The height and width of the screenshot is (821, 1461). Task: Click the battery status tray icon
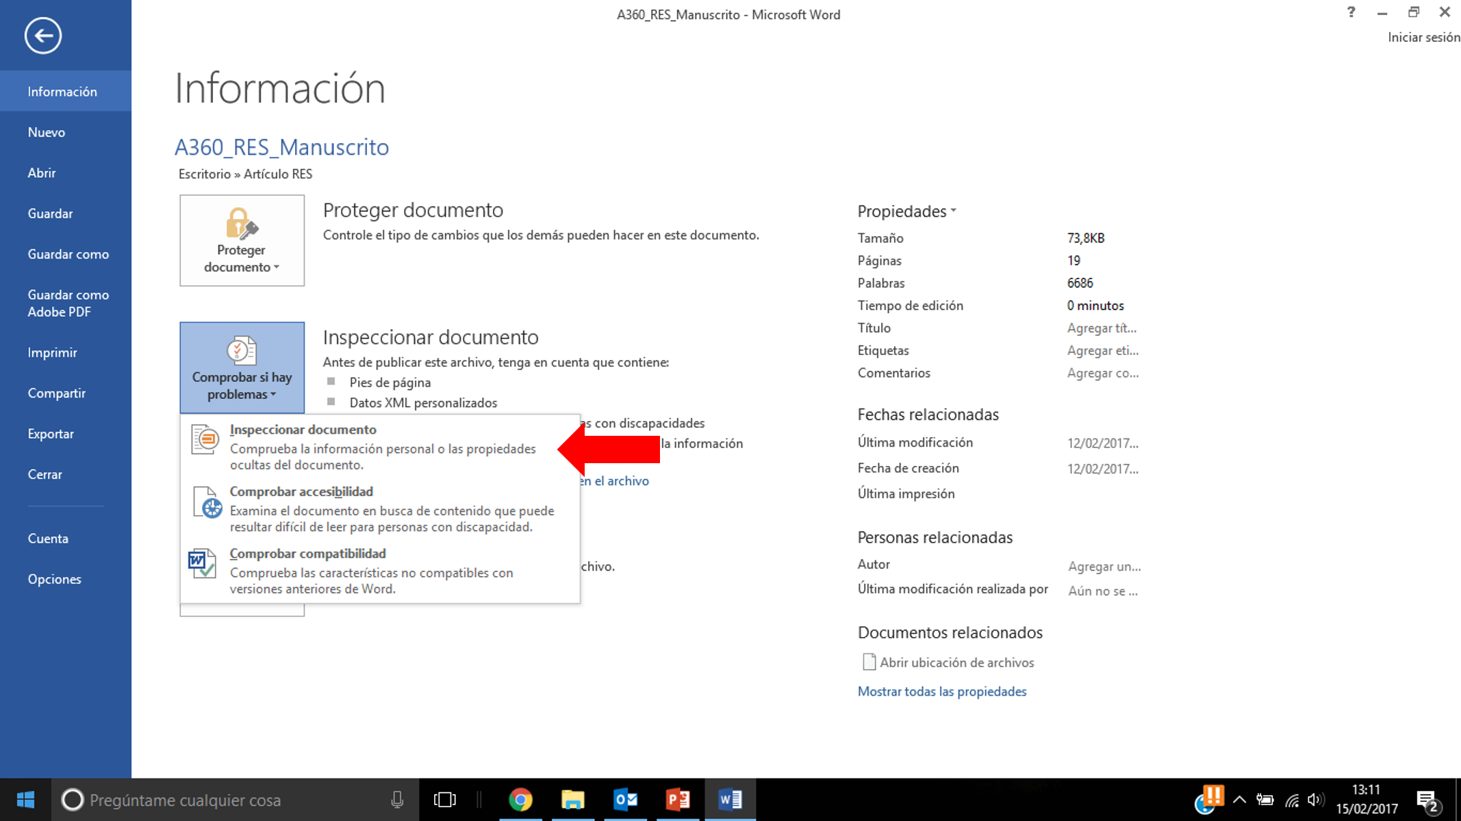click(1265, 799)
